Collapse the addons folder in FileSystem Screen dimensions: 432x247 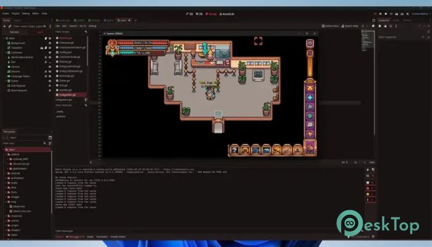point(6,154)
